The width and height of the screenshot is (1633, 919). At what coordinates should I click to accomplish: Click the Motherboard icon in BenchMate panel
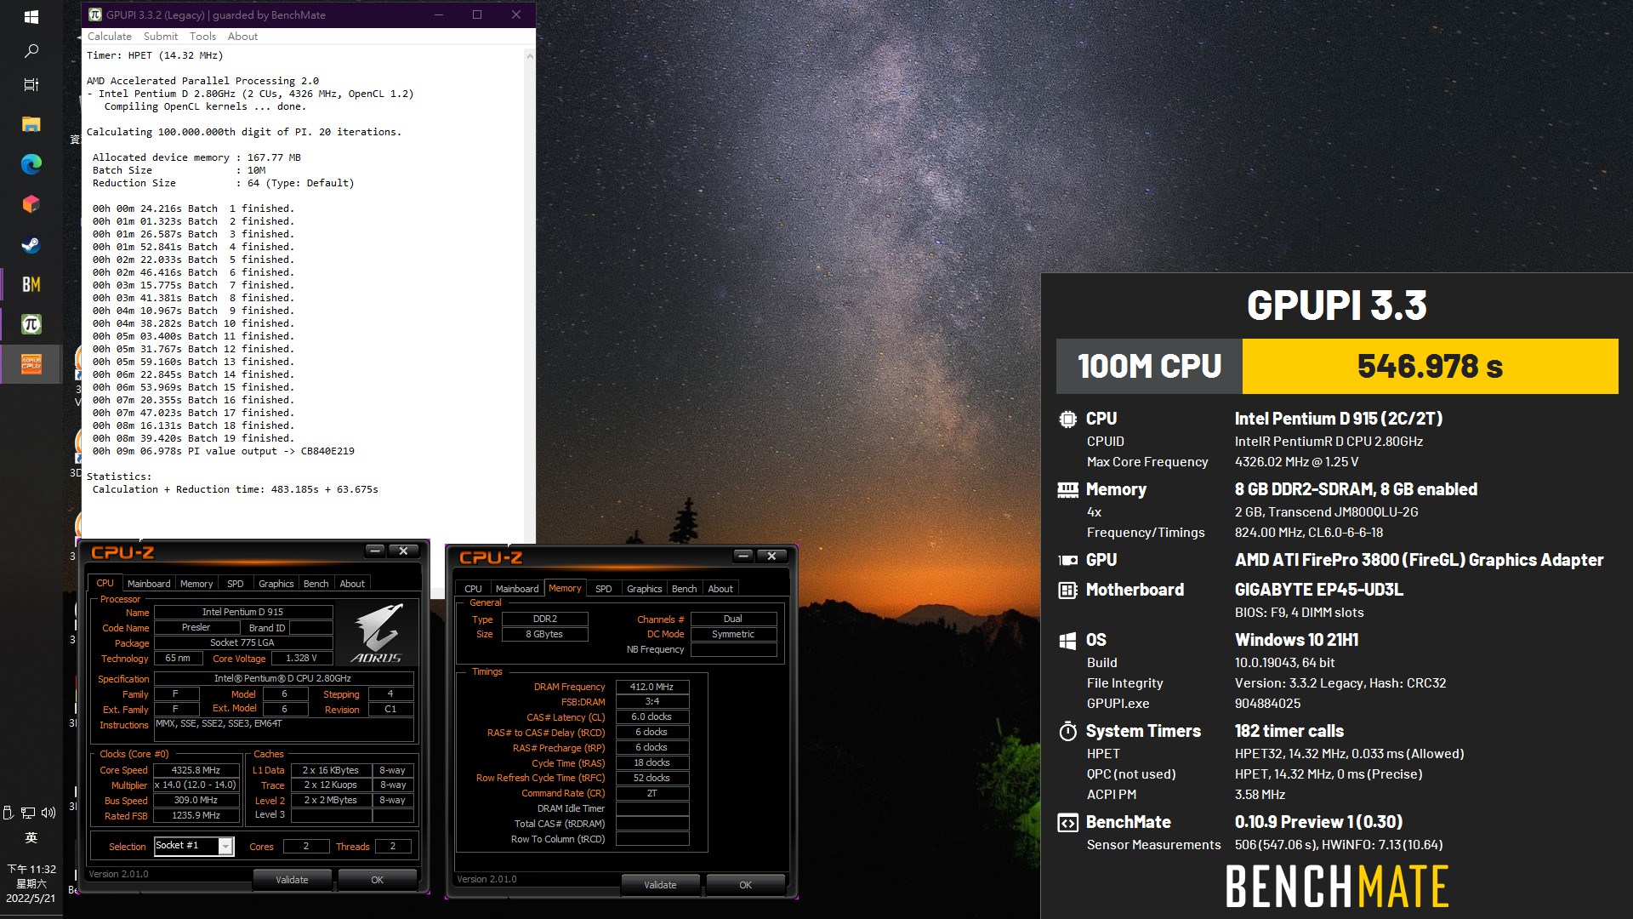(x=1067, y=590)
